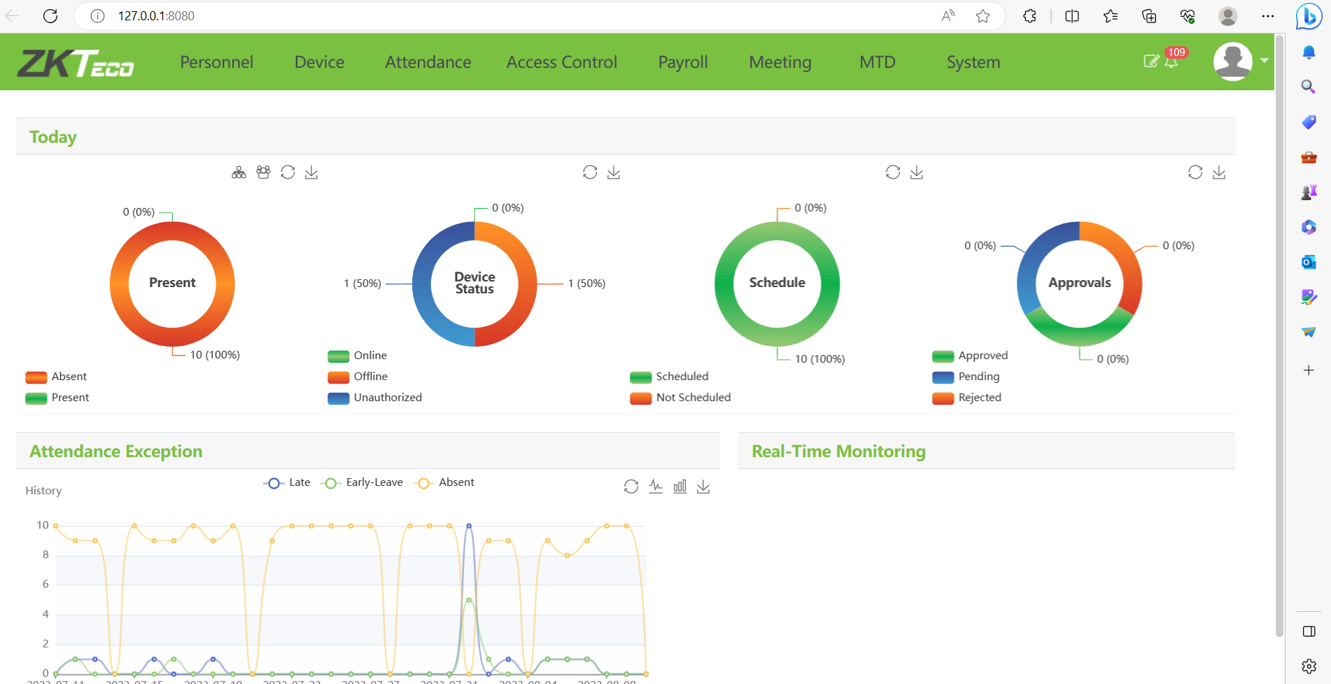
Task: Click the employee group icon above Present chart
Action: point(263,172)
